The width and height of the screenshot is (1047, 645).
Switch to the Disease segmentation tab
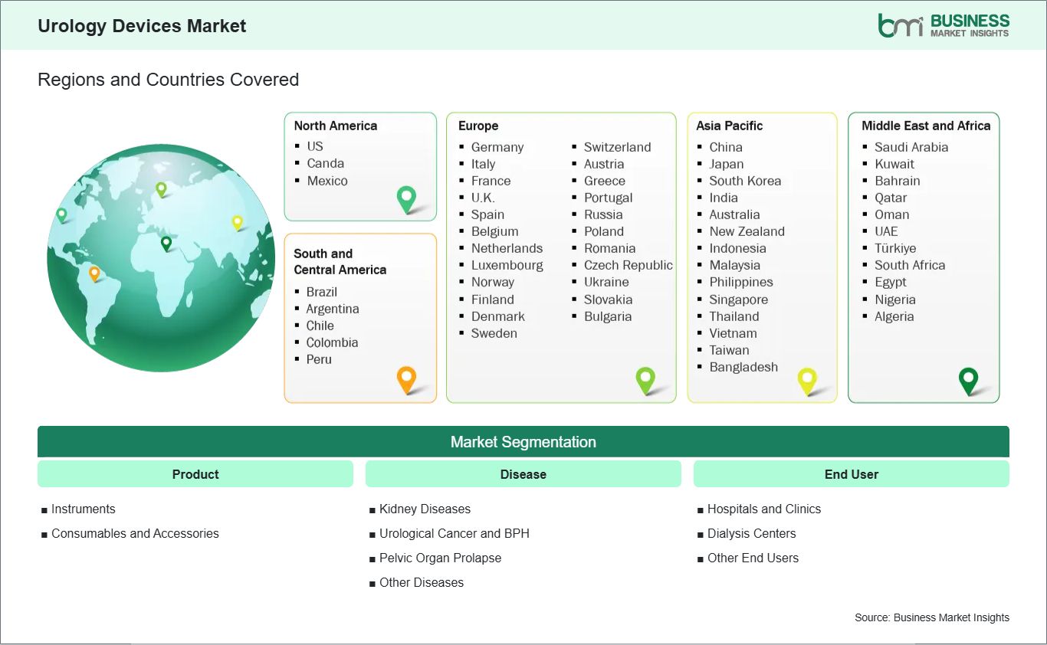[x=523, y=473]
